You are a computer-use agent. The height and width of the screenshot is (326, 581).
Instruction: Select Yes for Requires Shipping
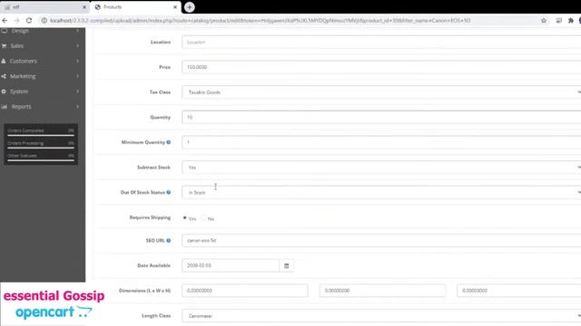(184, 218)
